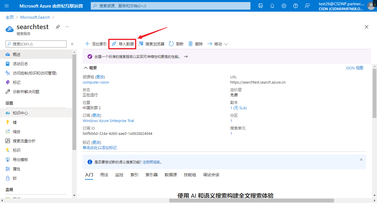
Task: Click 注册预览版 semantic search link
Action: pyautogui.click(x=152, y=162)
